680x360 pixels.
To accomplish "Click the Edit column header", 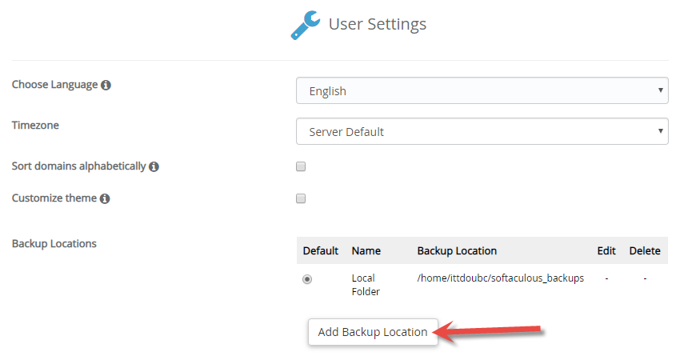I will [x=606, y=250].
